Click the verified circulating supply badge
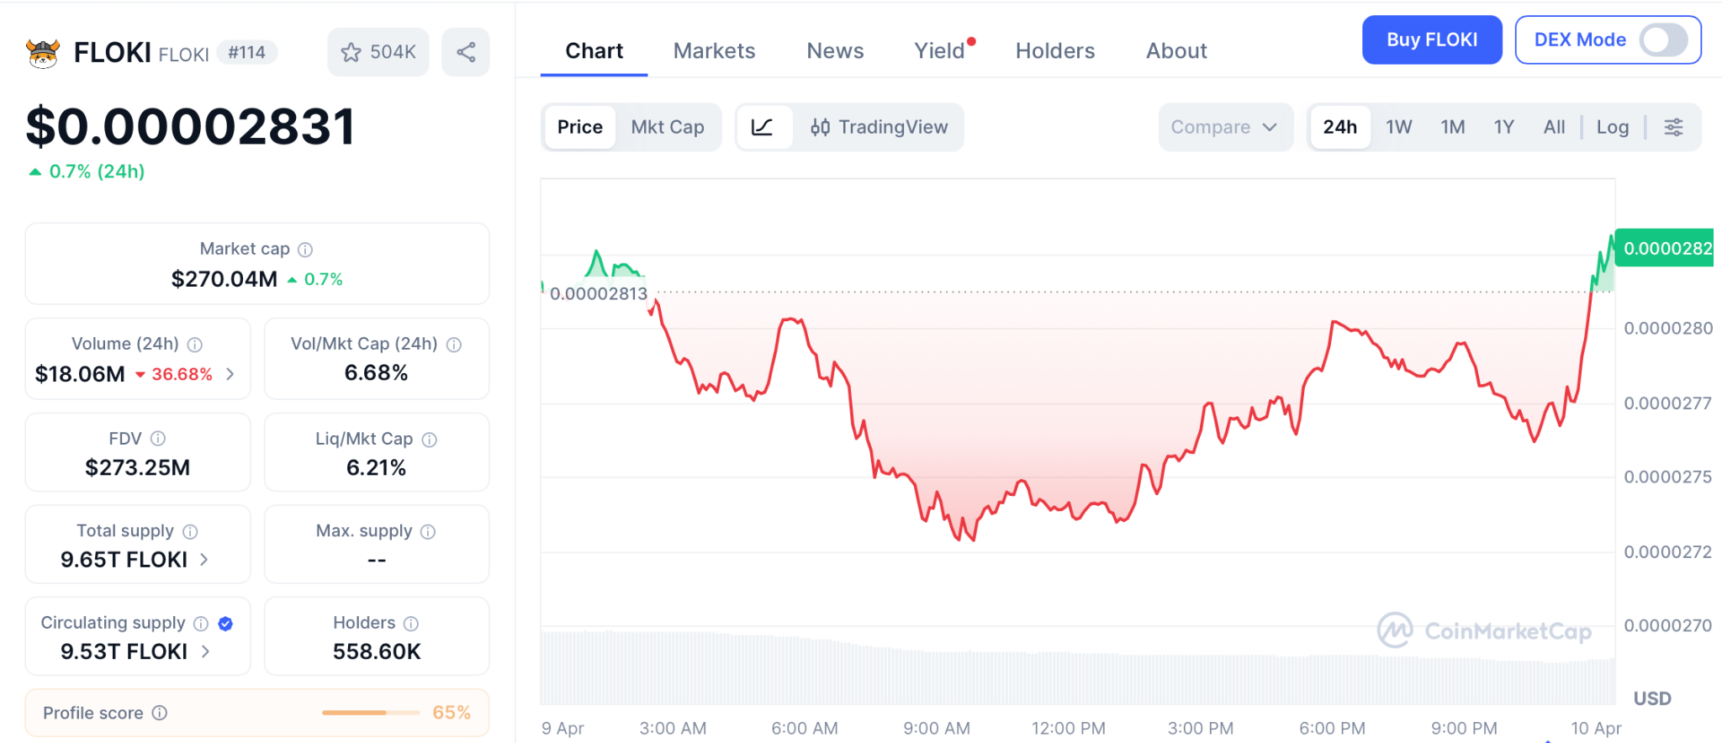 point(225,623)
